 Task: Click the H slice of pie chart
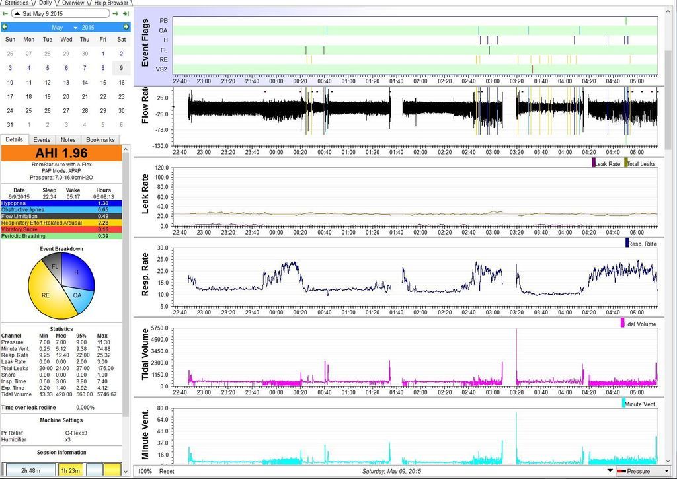coord(78,272)
